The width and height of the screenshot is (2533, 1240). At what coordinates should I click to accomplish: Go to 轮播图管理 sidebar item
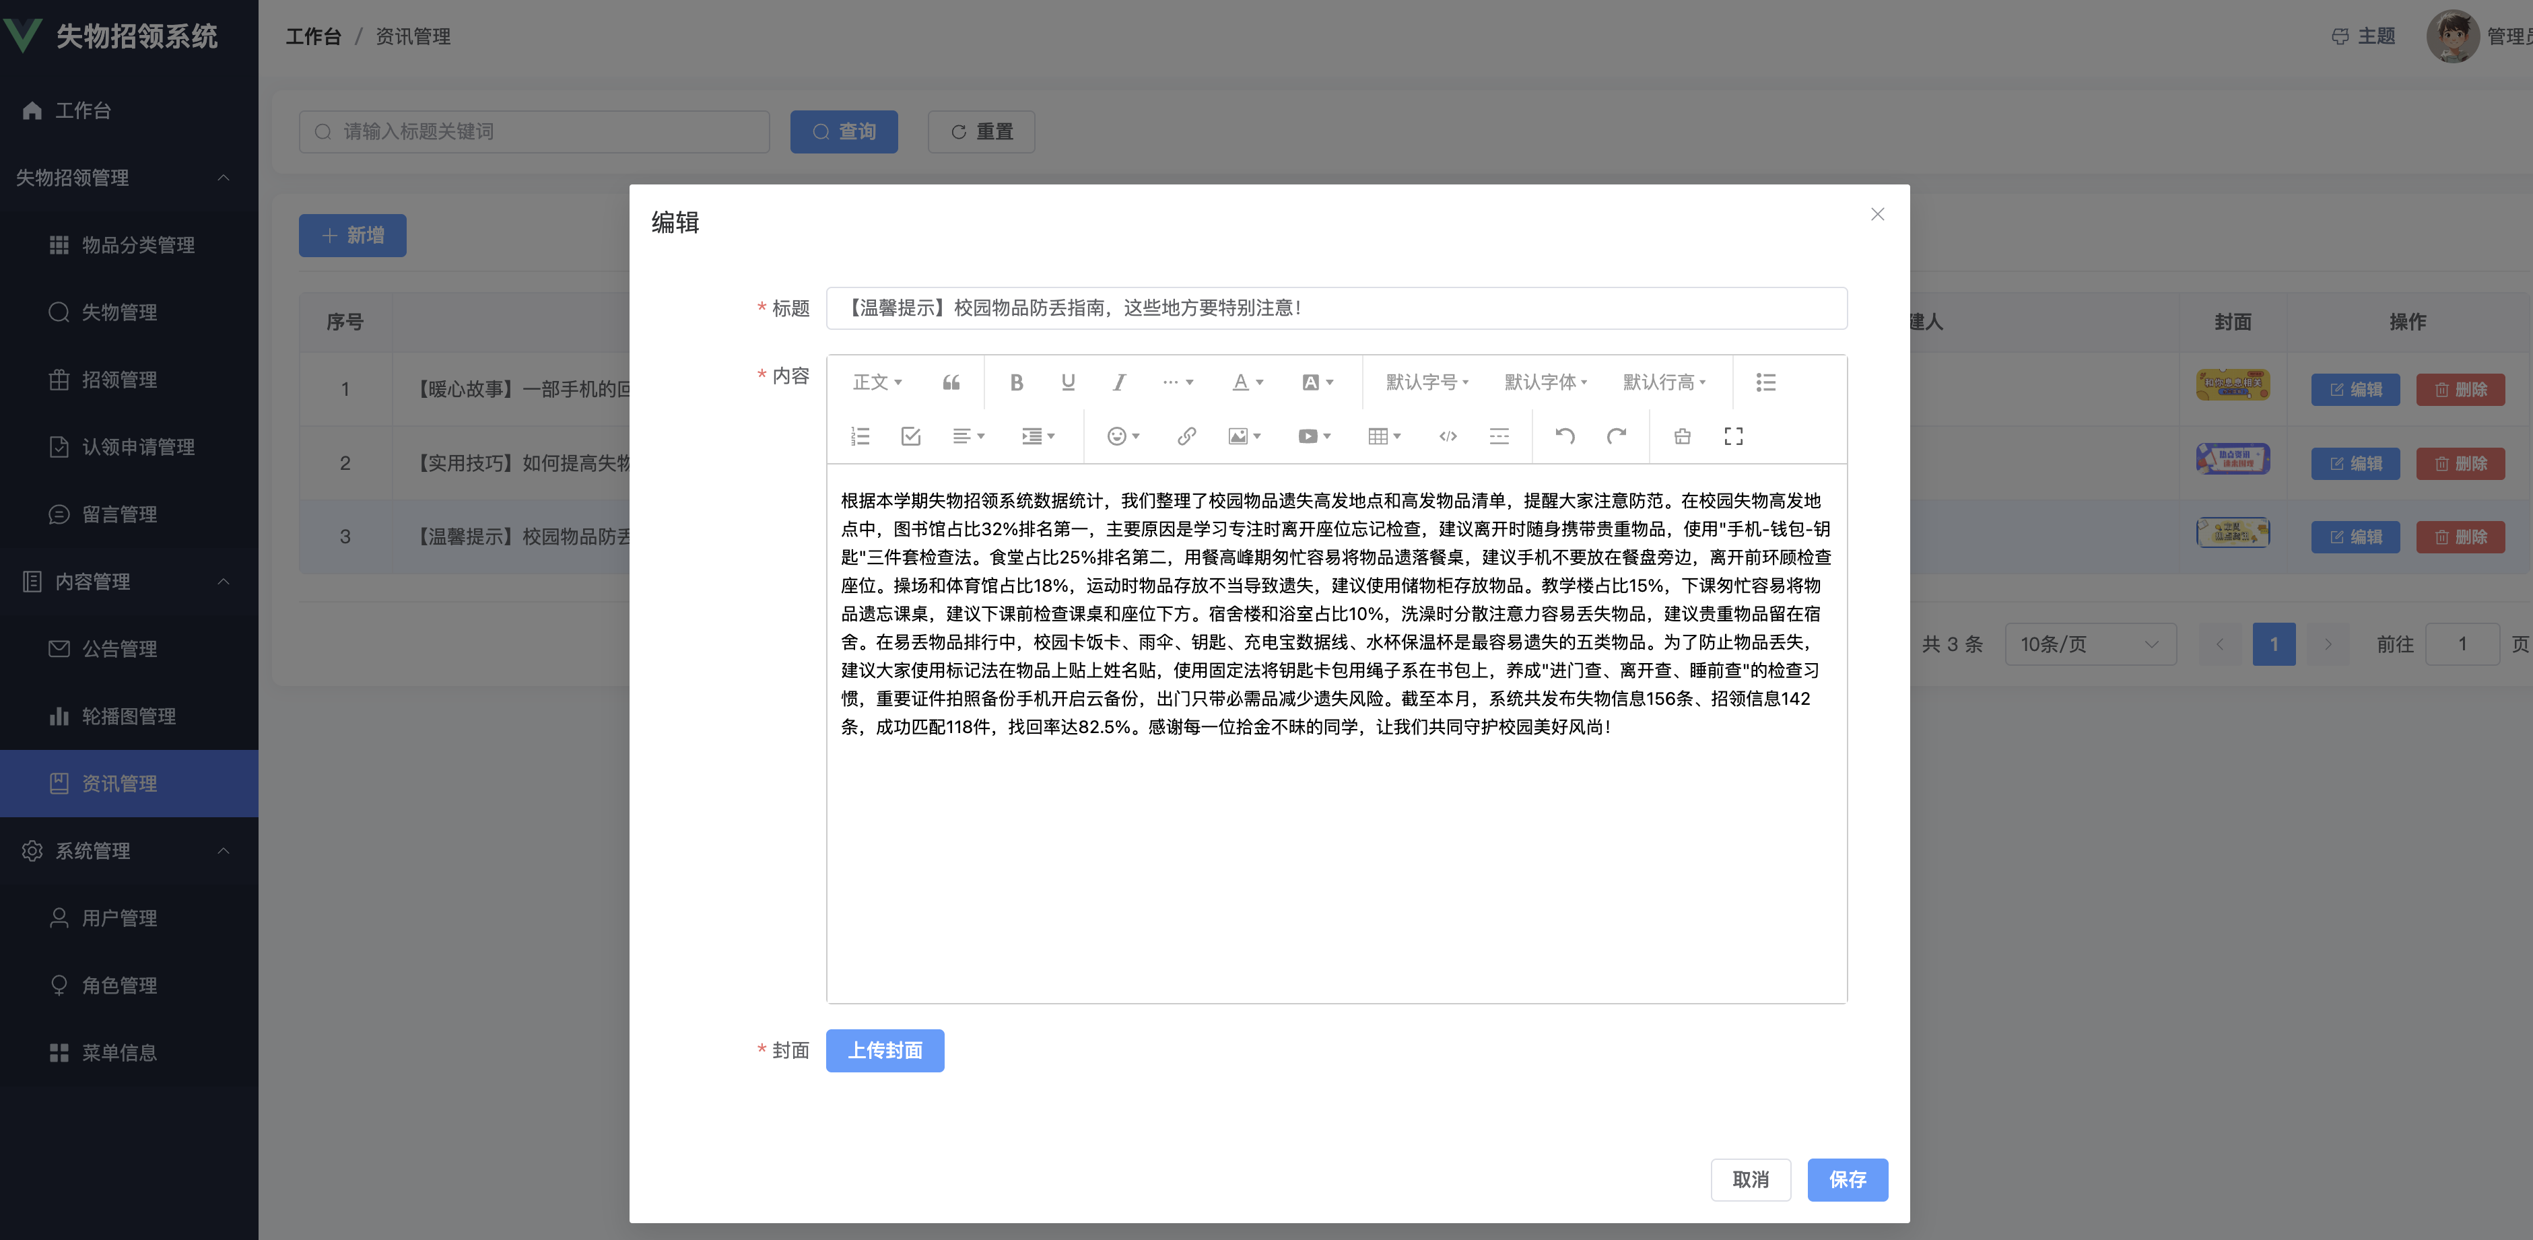coord(128,716)
